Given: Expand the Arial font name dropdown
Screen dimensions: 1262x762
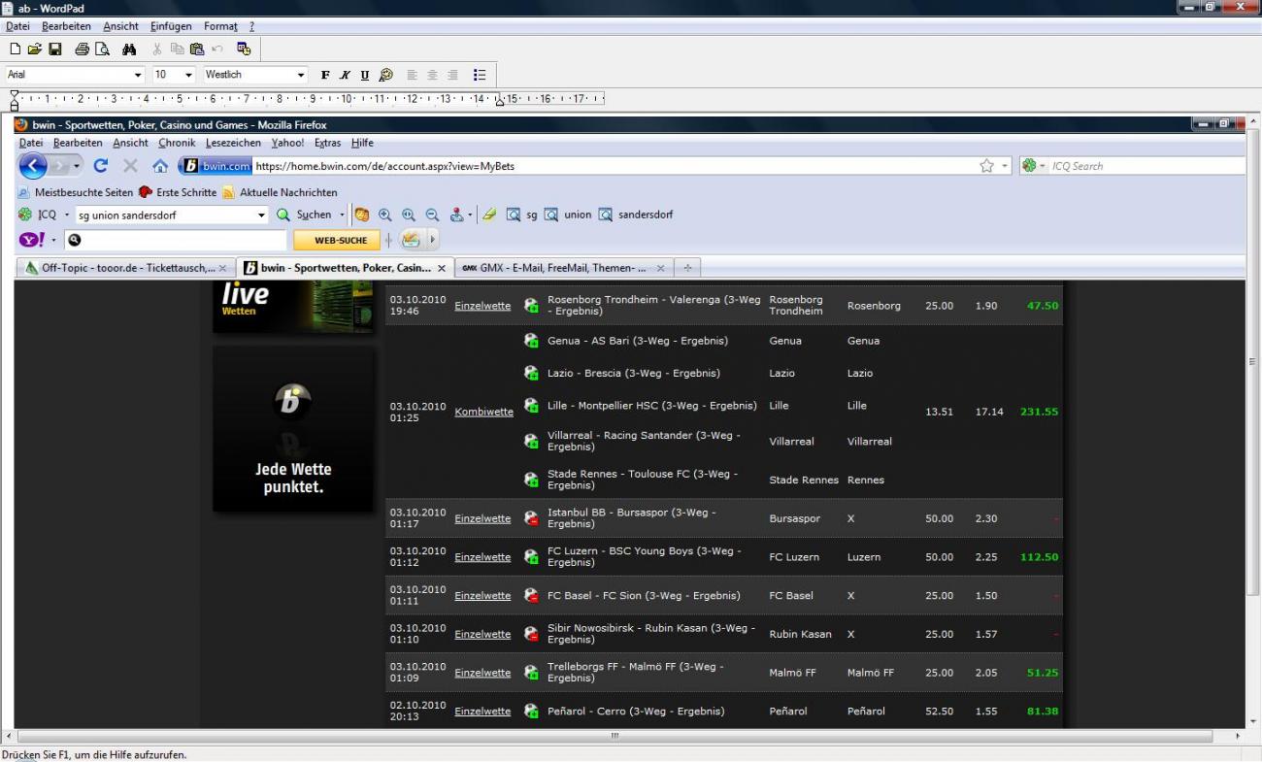Looking at the screenshot, I should (138, 75).
